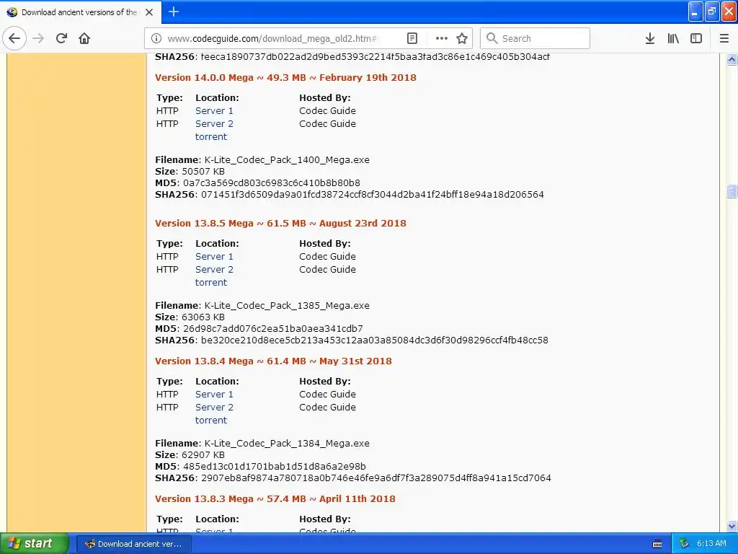Open Server 1 link for Version 13.8.5

[x=214, y=256]
